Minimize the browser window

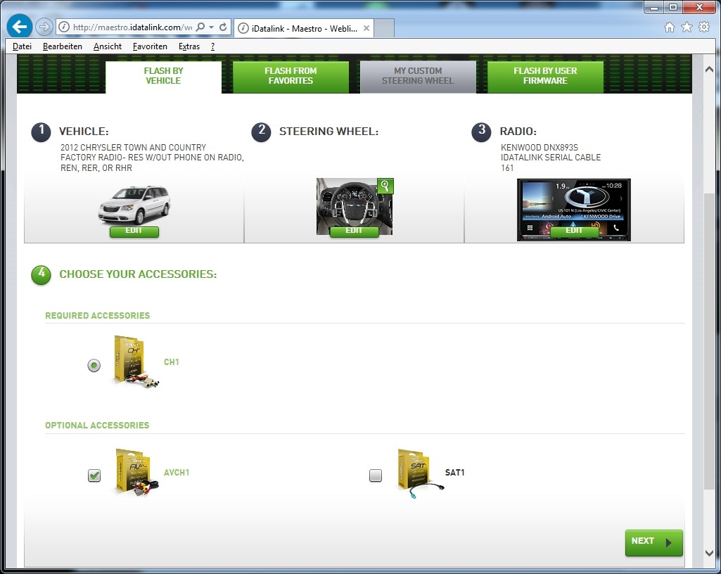(653, 7)
